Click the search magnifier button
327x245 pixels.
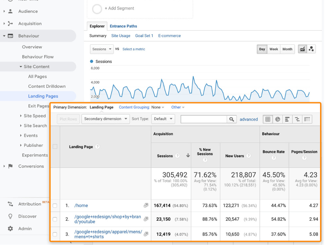coord(232,119)
